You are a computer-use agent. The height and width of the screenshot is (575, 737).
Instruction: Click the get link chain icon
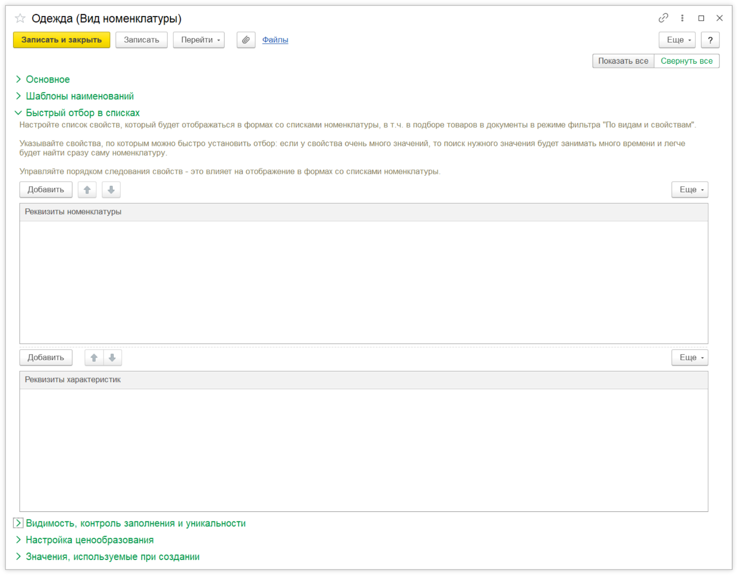click(663, 18)
